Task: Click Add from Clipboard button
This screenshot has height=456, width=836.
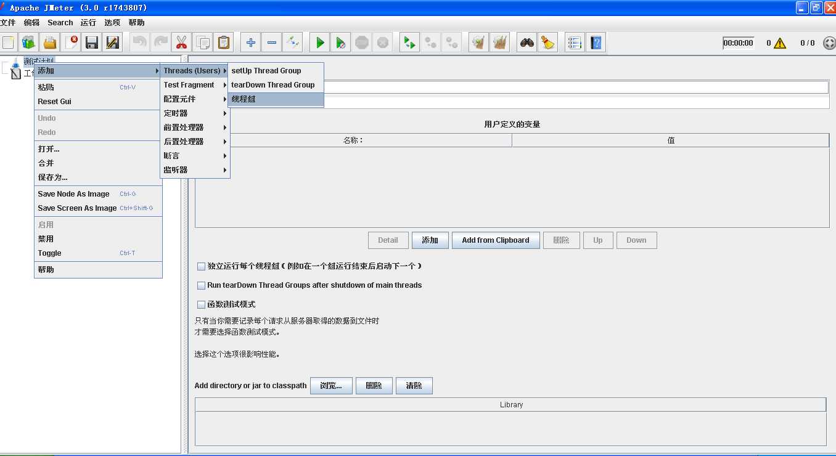Action: click(496, 240)
